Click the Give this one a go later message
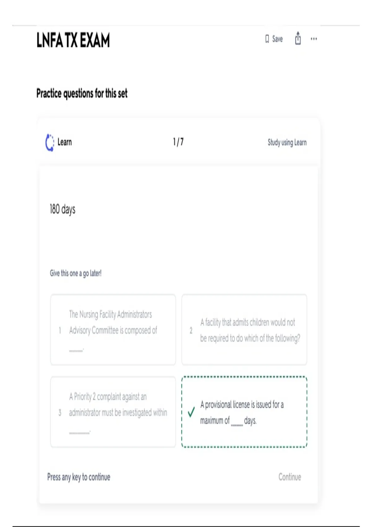 [76, 273]
